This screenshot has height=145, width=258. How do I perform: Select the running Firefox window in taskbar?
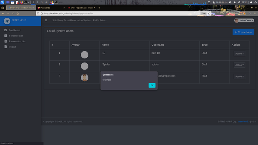pyautogui.click(x=52, y=2)
